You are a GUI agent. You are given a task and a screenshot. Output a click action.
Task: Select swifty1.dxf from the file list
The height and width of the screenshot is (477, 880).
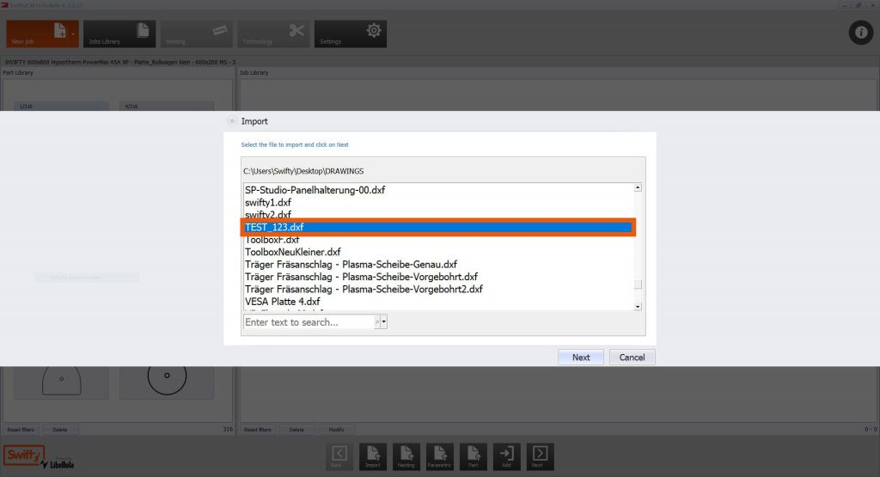click(268, 202)
